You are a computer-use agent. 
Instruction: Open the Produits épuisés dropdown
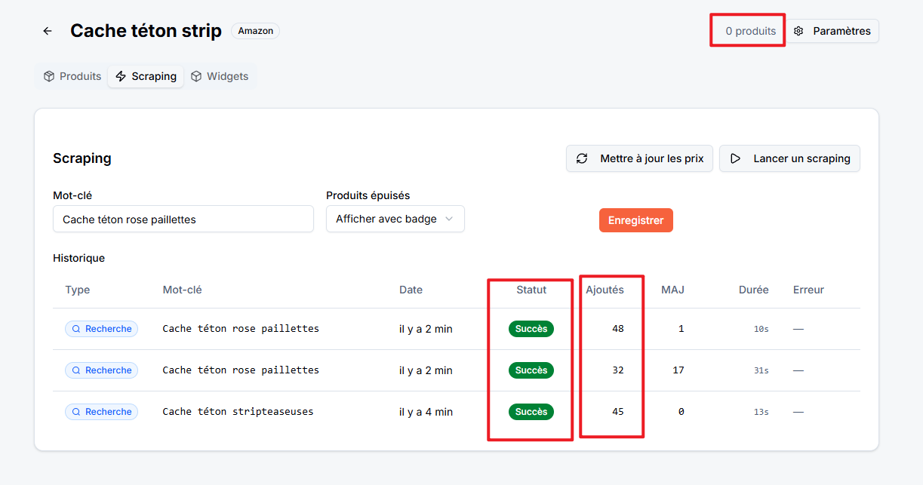[395, 219]
